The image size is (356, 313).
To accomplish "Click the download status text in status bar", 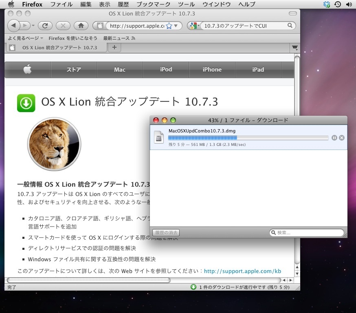I will pyautogui.click(x=244, y=287).
